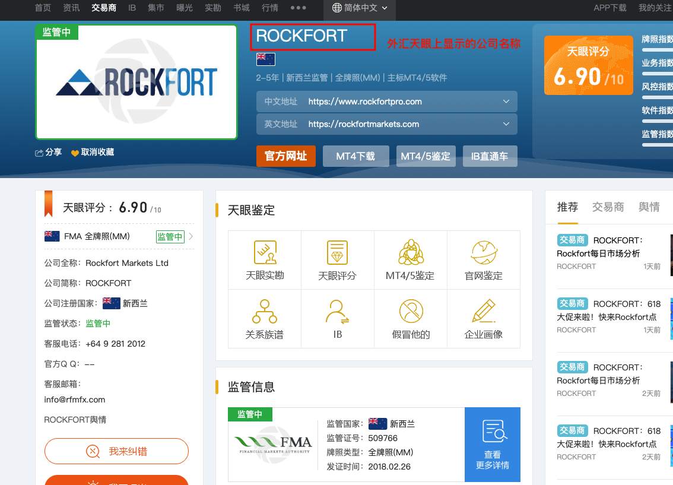Viewport: 673px width, 485px height.
Task: Open the 企业画像 company profile icon
Action: point(484,311)
